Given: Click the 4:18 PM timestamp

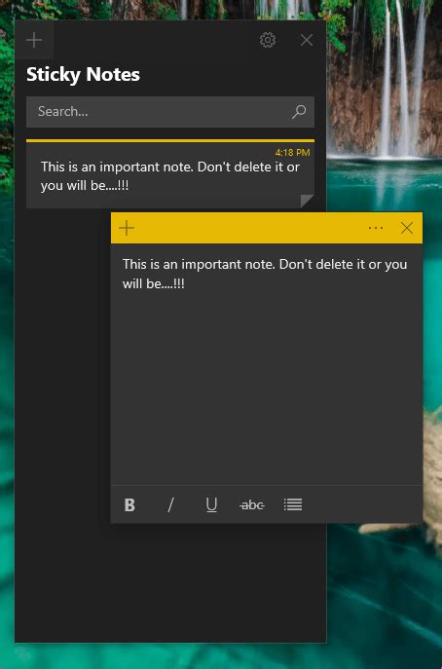Looking at the screenshot, I should click(292, 152).
